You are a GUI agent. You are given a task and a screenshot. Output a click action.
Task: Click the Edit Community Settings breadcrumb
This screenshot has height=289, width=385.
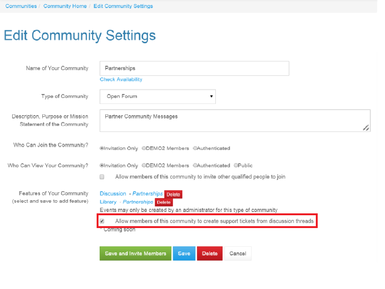click(123, 6)
